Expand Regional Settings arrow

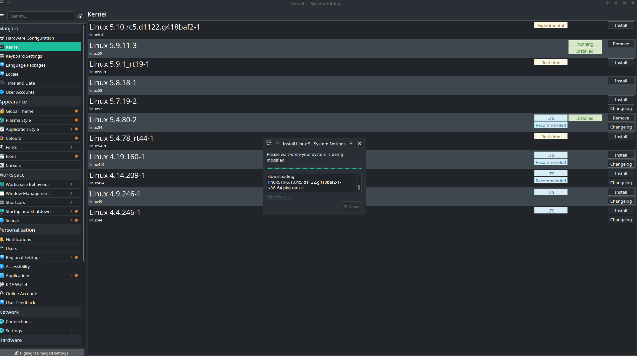[x=71, y=258]
